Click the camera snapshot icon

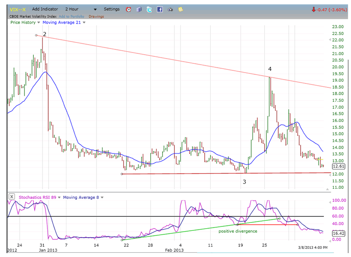click(170, 9)
